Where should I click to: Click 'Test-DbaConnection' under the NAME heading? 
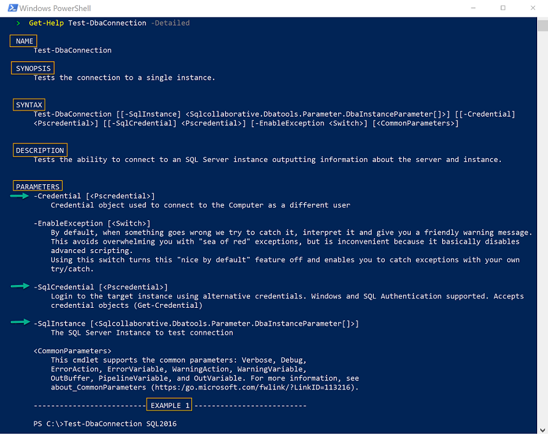72,50
